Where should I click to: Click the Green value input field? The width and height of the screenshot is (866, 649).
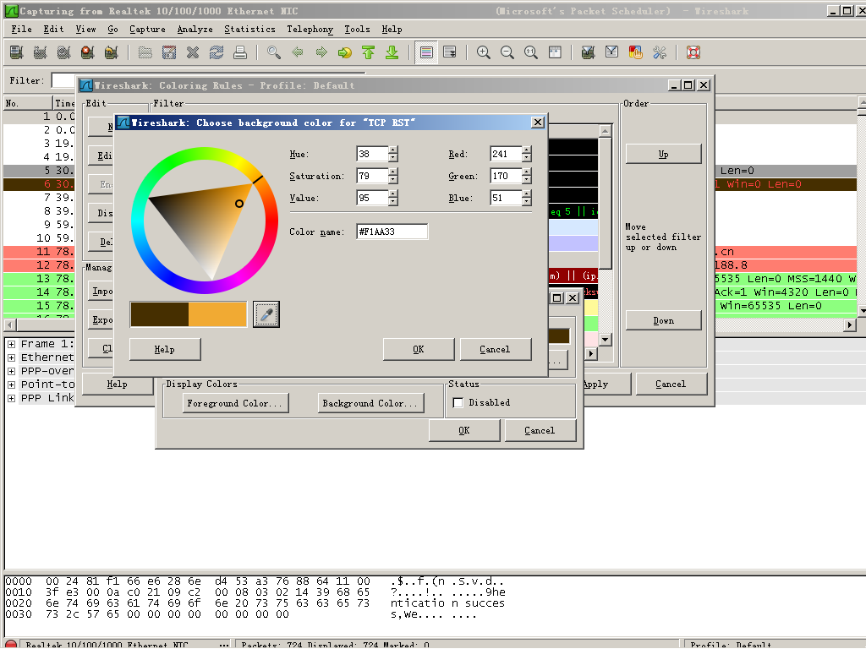tap(506, 176)
